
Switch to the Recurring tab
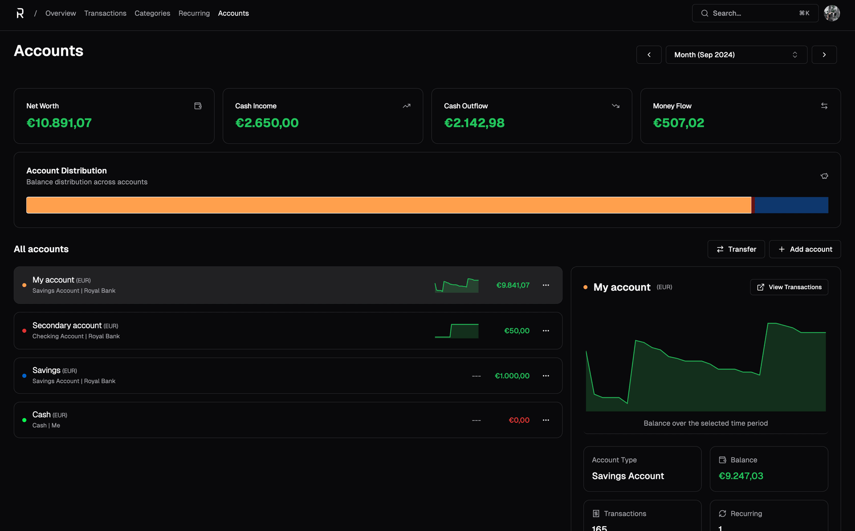tap(194, 13)
